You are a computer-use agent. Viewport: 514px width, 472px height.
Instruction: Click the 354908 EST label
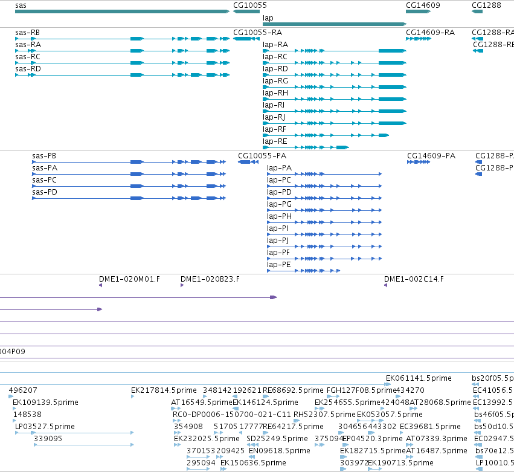[x=188, y=427]
